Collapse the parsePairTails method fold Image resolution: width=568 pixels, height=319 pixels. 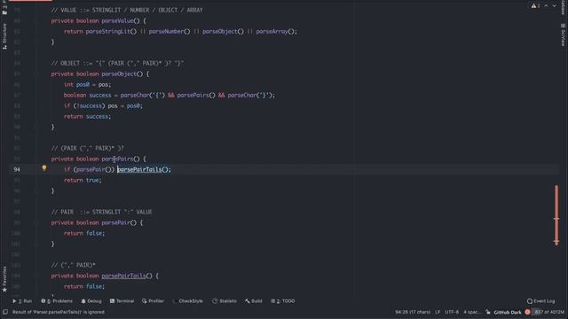36,276
